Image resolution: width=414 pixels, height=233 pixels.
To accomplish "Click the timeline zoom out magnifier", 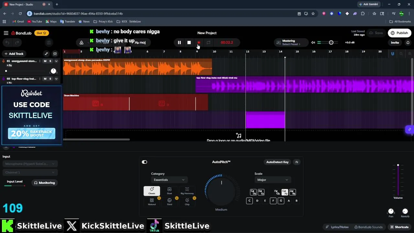I will coord(401,54).
